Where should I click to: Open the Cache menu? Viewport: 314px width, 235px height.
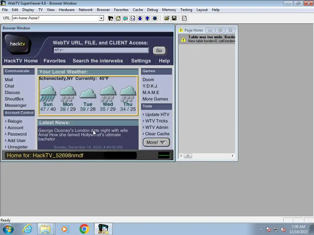point(138,10)
